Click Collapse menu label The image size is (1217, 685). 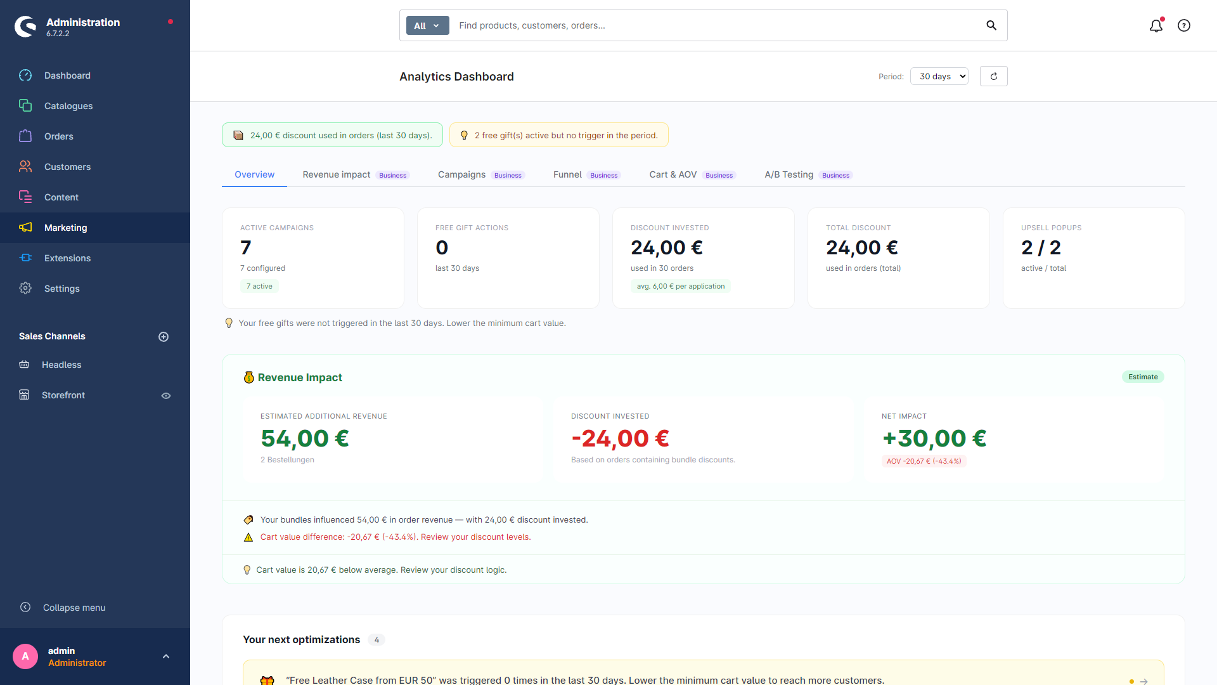74,608
